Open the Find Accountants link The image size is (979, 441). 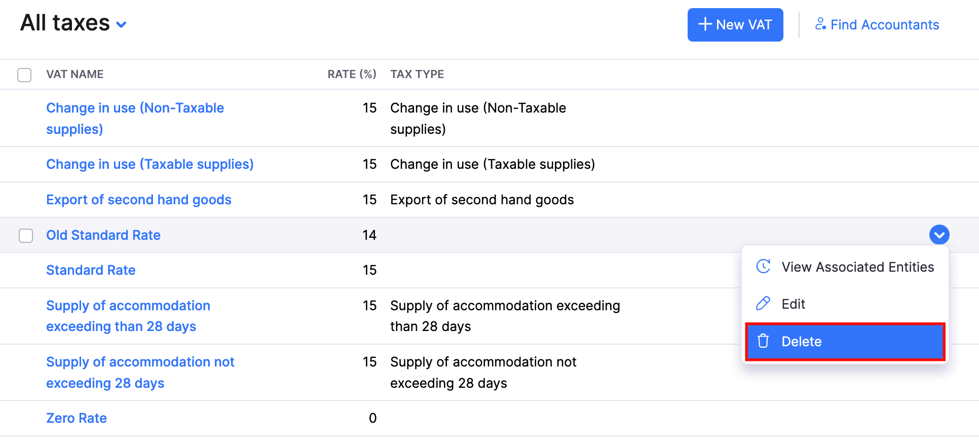tap(884, 25)
